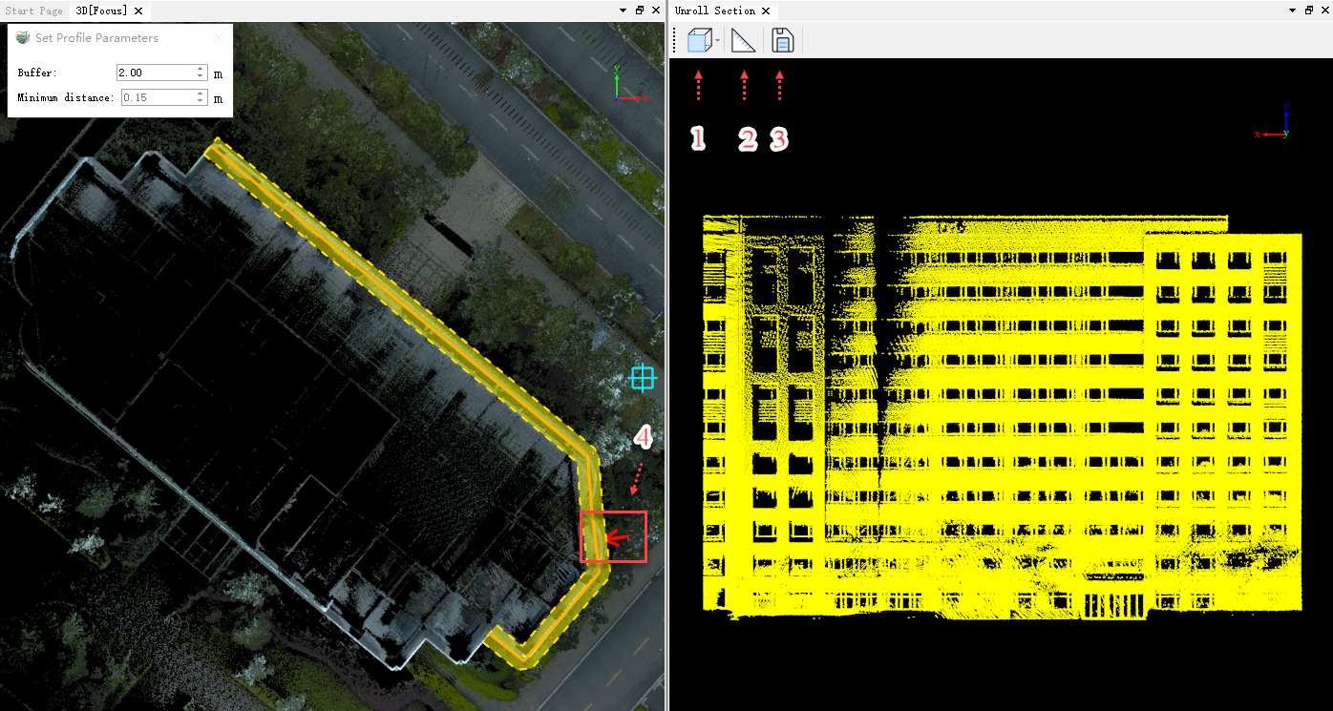Click the Unroll Section toolbar drag handle
Image resolution: width=1333 pixels, height=711 pixels.
(675, 41)
